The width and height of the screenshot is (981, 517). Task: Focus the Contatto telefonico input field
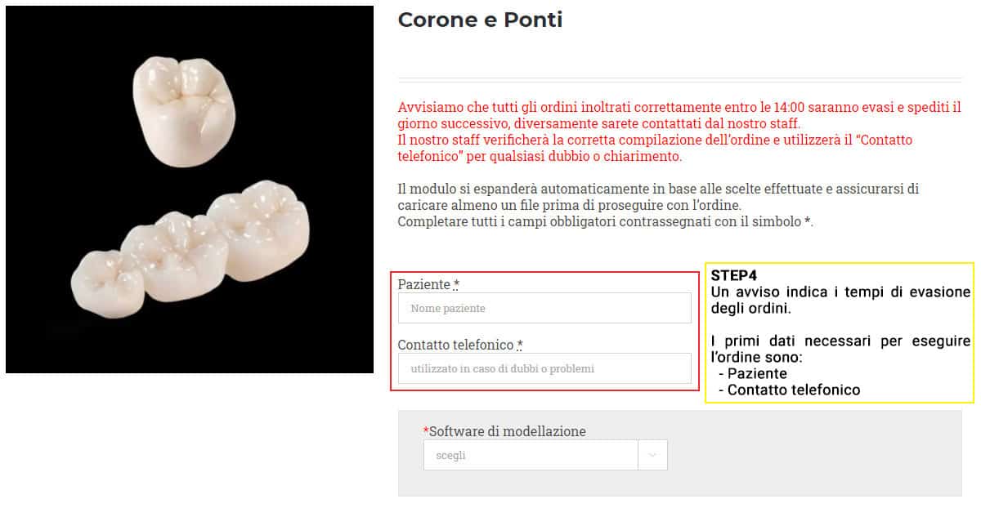click(544, 368)
